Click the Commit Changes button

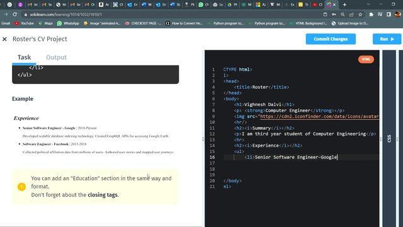[331, 39]
